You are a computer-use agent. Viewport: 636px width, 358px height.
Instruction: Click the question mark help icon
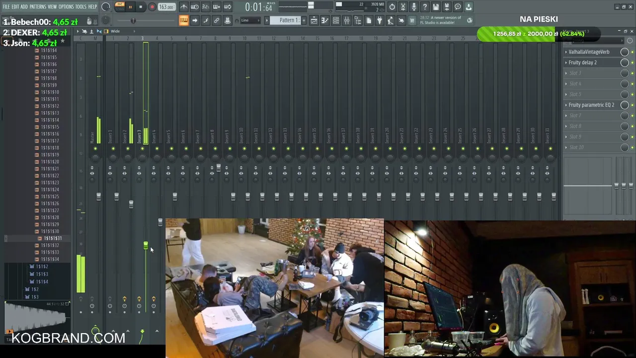click(425, 7)
